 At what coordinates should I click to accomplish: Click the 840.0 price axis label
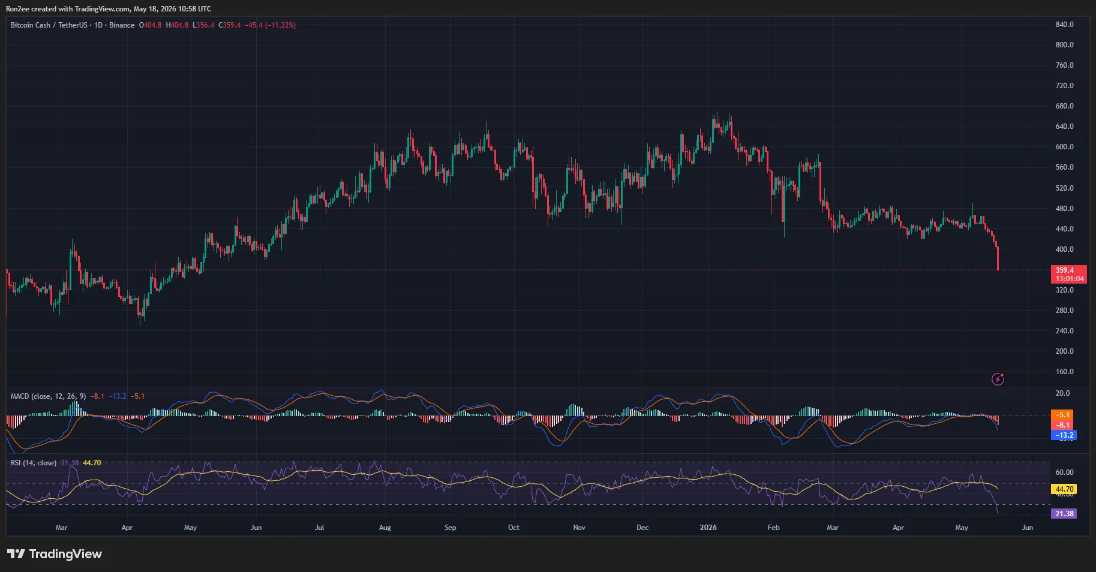point(1065,25)
